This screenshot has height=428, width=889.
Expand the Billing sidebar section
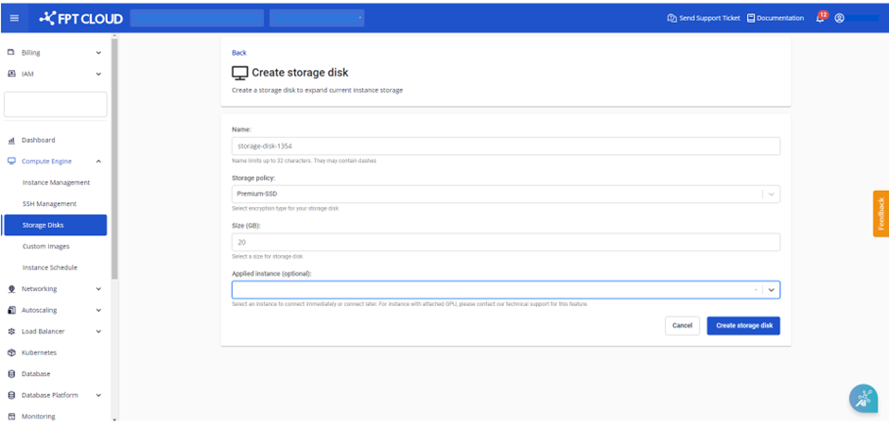point(98,53)
